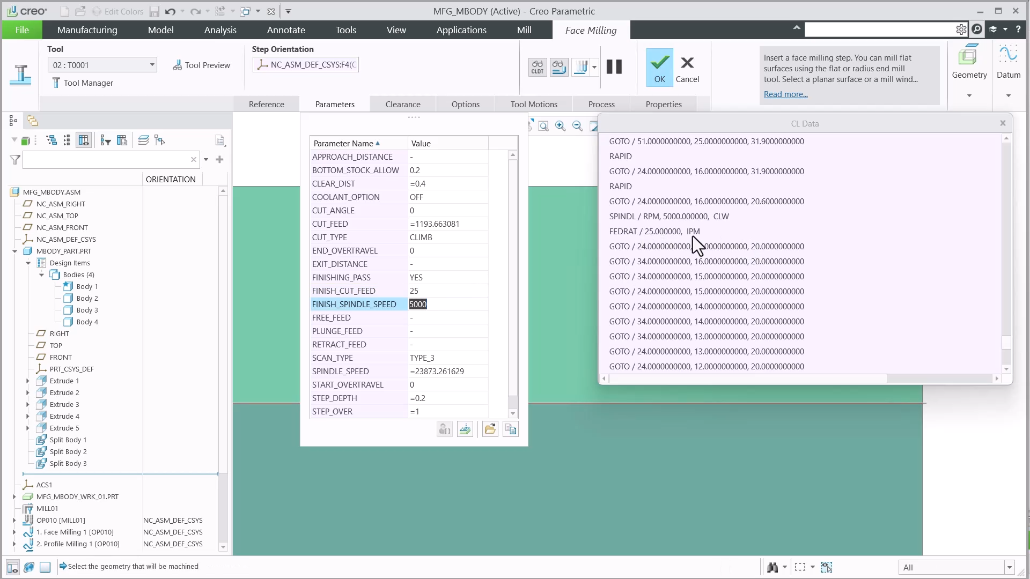Open the Tool 02 : T0001 dropdown
The image size is (1030, 579).
click(x=102, y=65)
